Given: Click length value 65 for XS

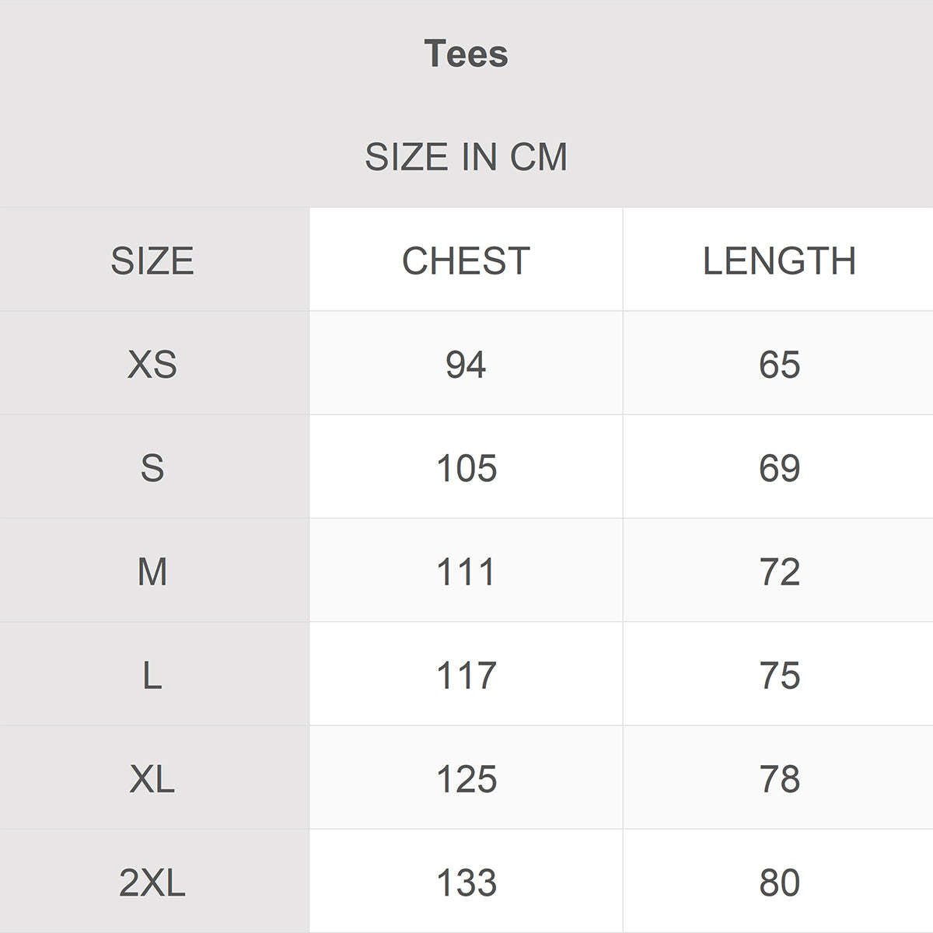Looking at the screenshot, I should click(x=779, y=364).
